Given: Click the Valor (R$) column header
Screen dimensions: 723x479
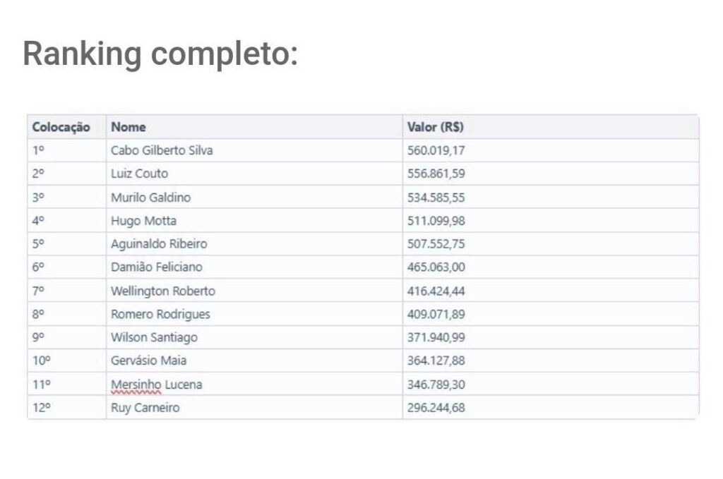Looking at the screenshot, I should (x=436, y=127).
